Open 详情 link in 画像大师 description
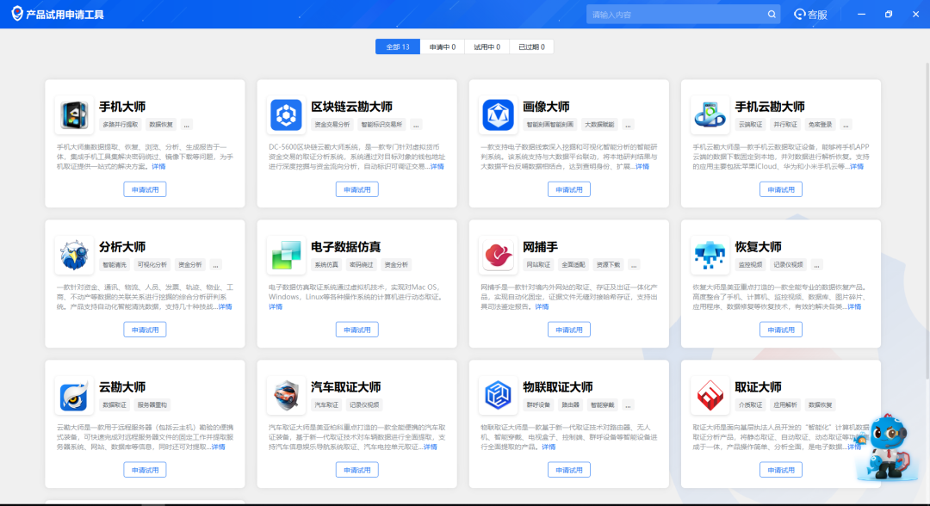 (x=642, y=166)
